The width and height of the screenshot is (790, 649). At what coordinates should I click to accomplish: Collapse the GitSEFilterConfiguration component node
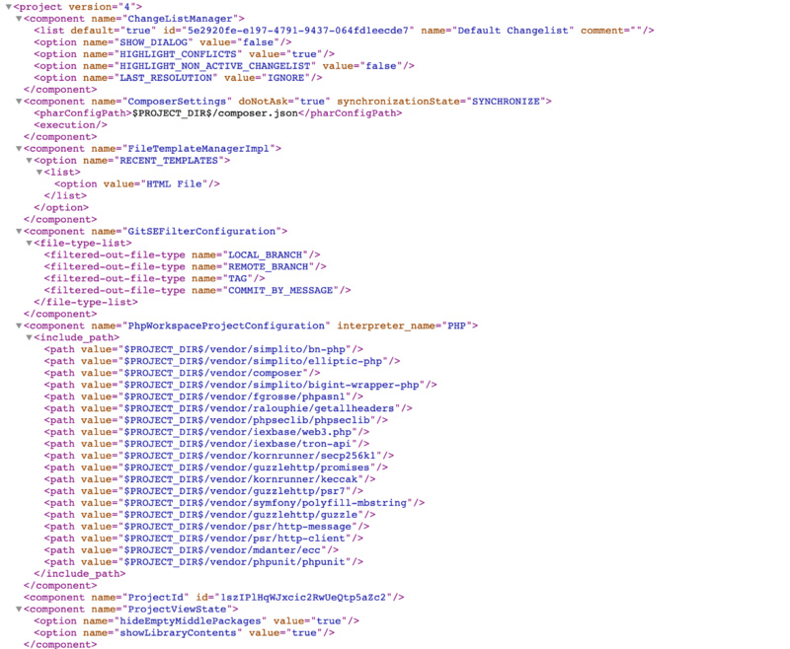(x=18, y=232)
